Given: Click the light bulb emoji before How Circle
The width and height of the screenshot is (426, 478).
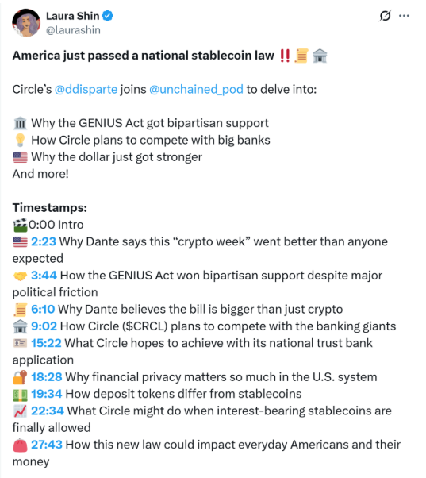Looking at the screenshot, I should point(20,141).
